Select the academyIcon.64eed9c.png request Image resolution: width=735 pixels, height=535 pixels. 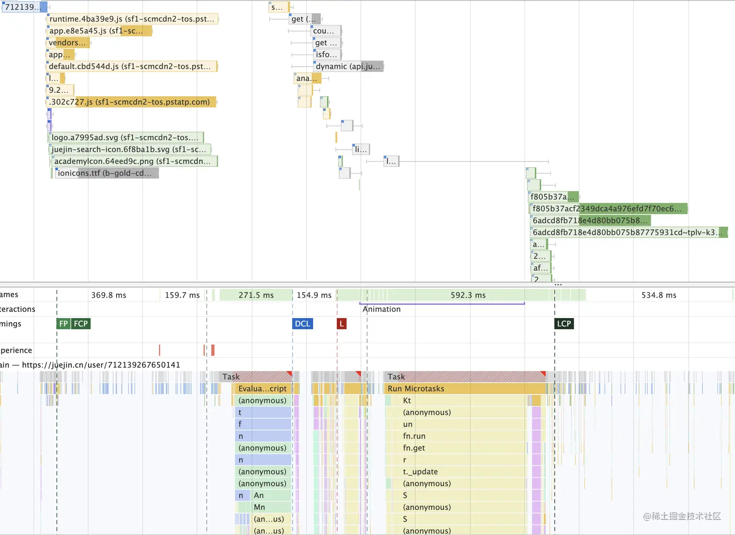tap(134, 161)
